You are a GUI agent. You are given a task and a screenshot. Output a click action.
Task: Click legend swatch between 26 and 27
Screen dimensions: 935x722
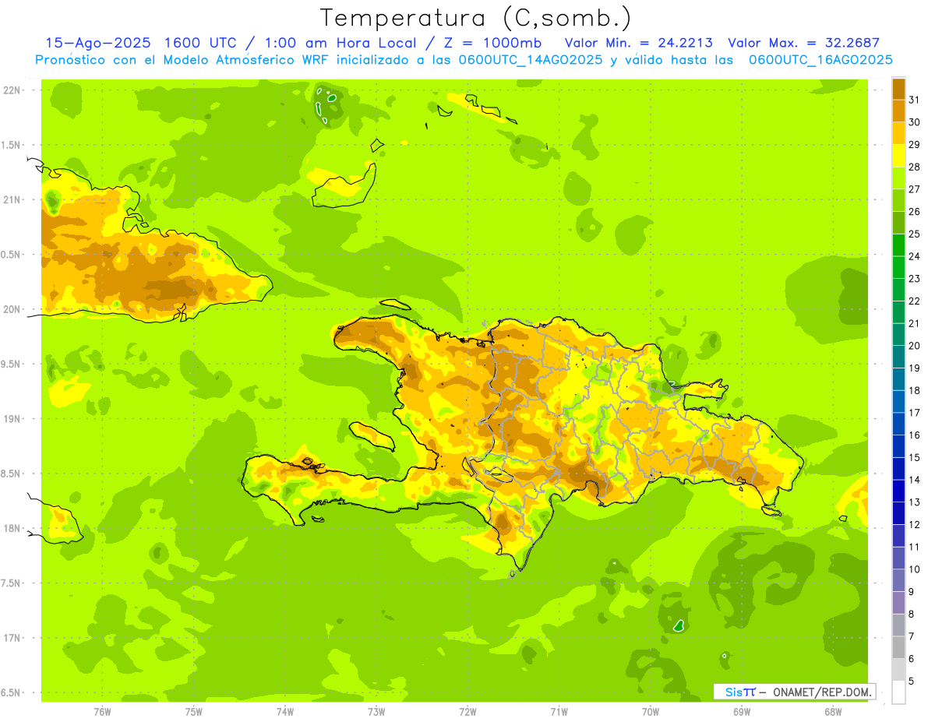click(x=898, y=200)
